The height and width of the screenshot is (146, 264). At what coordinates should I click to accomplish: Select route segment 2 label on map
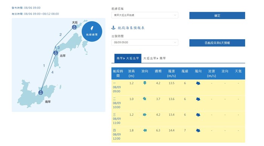click(60, 35)
